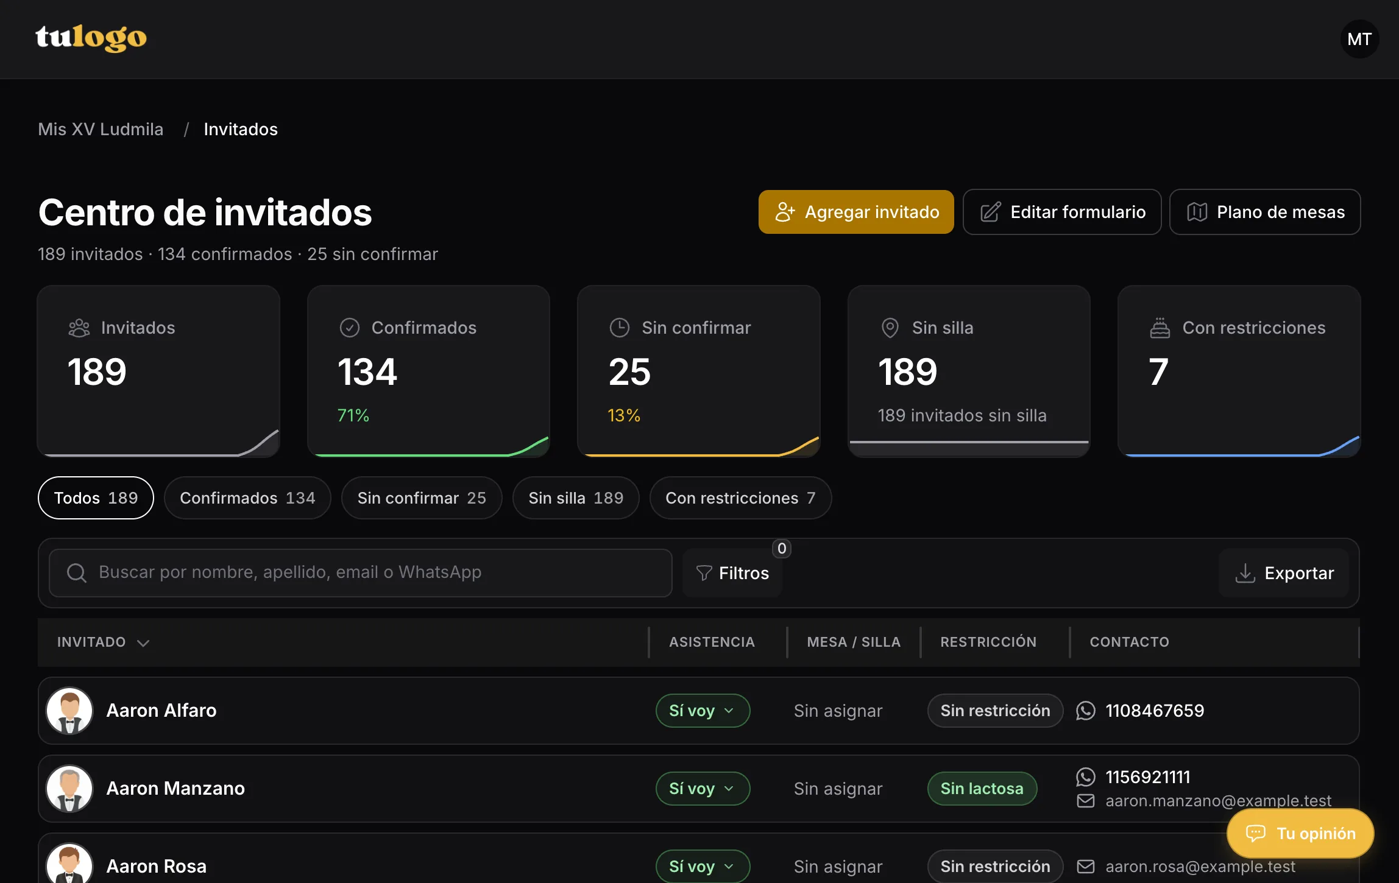Focus the Buscar por nombre search field
Viewport: 1399px width, 883px height.
(x=361, y=573)
